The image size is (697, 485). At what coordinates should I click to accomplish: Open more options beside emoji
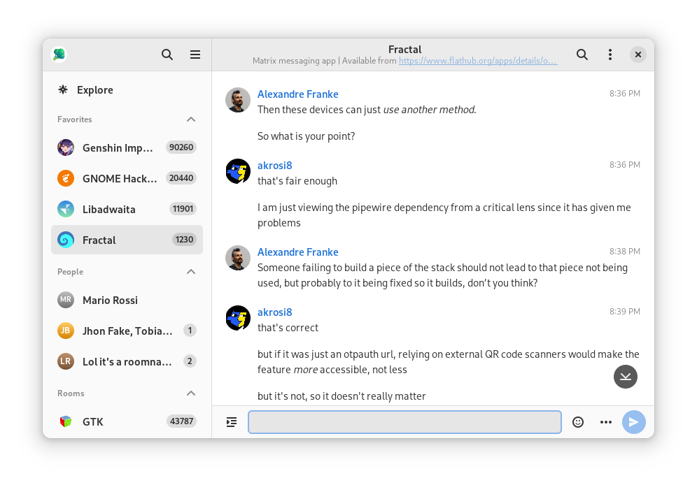coord(606,422)
